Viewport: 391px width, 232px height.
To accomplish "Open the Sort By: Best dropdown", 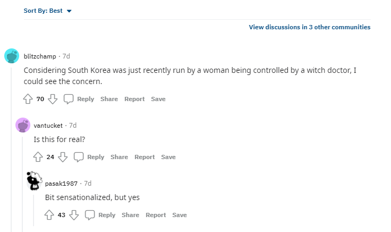I will (x=48, y=11).
